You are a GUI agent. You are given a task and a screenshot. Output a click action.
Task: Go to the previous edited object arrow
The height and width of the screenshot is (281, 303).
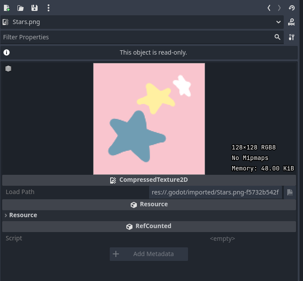pyautogui.click(x=269, y=8)
